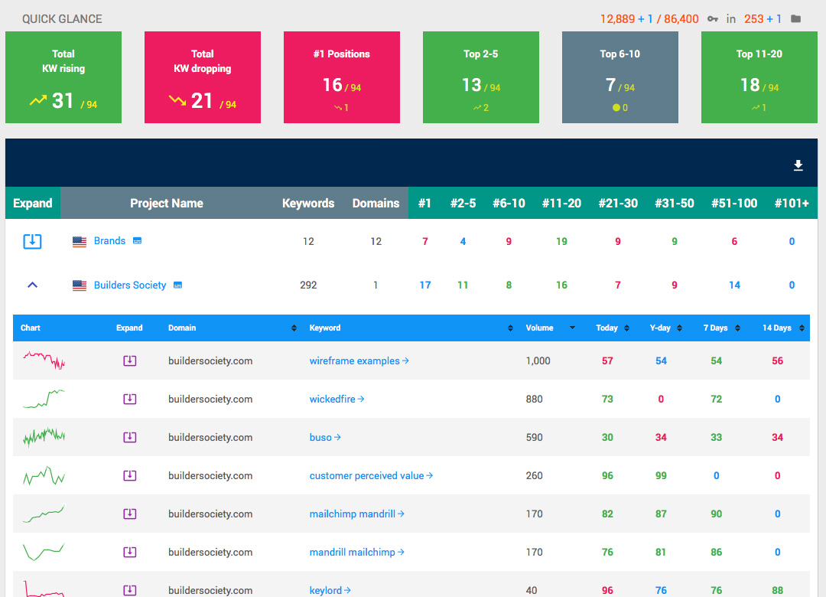The height and width of the screenshot is (597, 826).
Task: Click the download/export icon in the dark header bar
Action: click(x=798, y=165)
